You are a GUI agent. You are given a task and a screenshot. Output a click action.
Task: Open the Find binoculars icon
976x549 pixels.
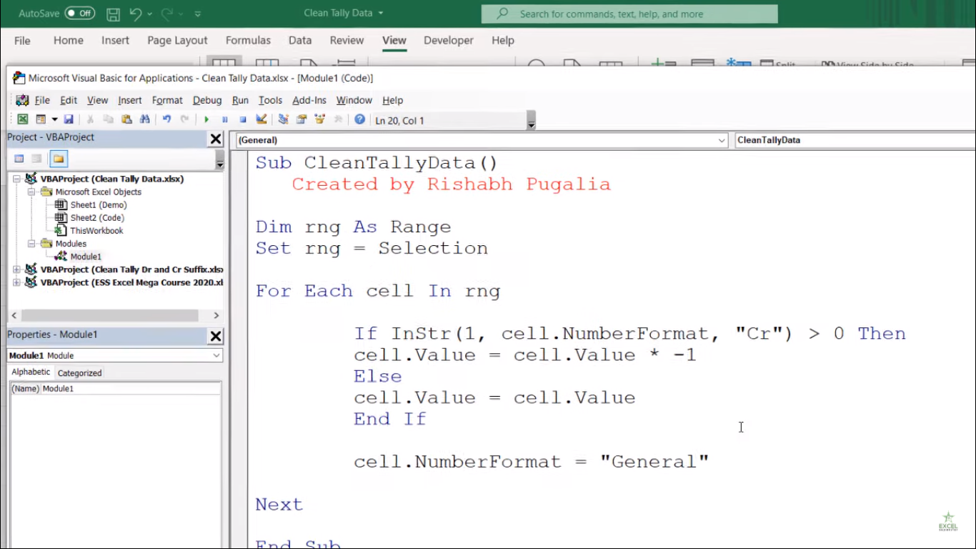pos(145,119)
